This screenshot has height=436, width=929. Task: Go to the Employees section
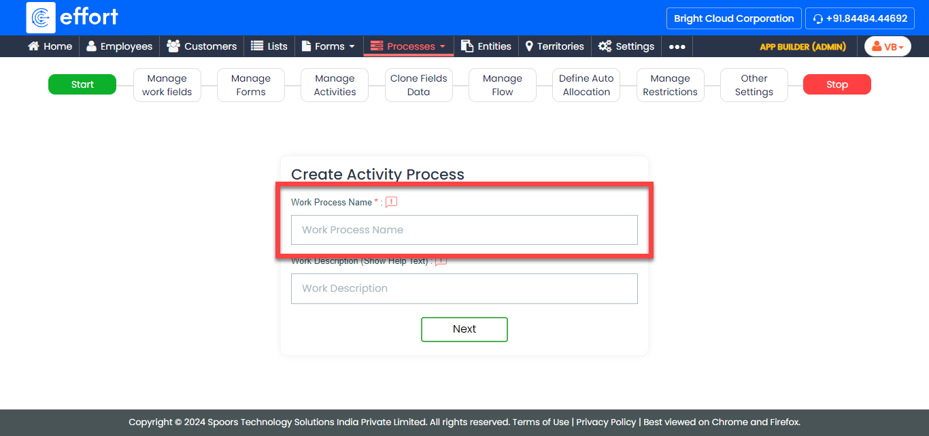[119, 46]
